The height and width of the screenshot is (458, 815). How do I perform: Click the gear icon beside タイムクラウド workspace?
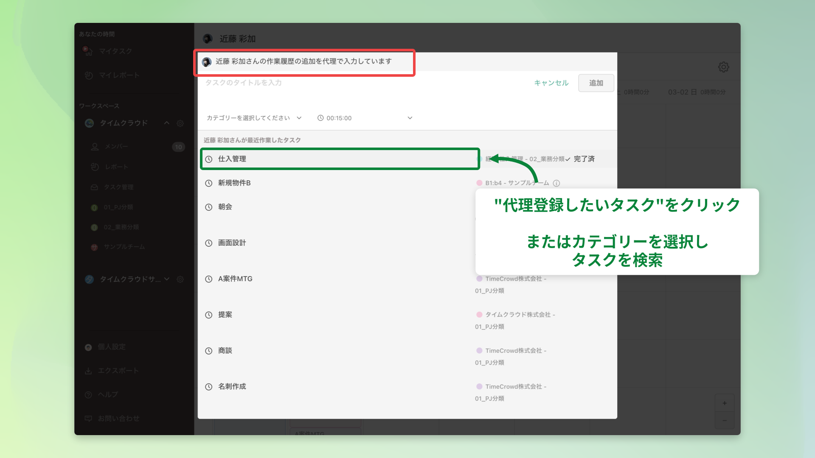(x=180, y=123)
